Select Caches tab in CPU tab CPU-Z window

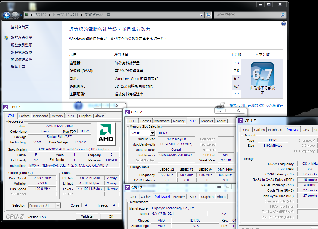pos(24,116)
